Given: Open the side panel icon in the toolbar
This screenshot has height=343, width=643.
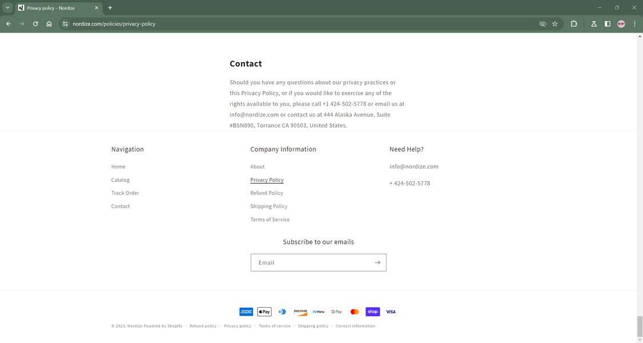Looking at the screenshot, I should pyautogui.click(x=607, y=24).
